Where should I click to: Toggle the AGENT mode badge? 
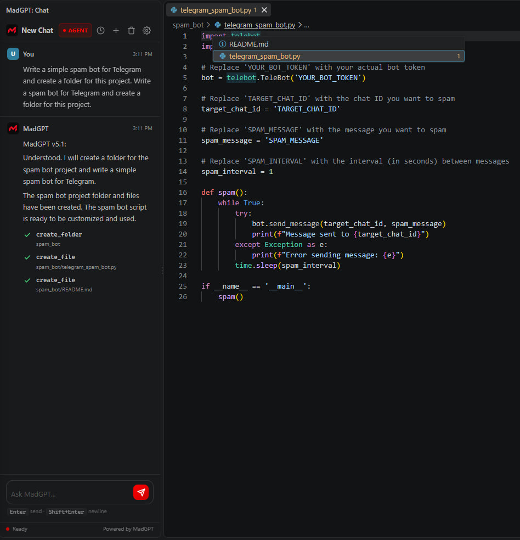[x=75, y=30]
